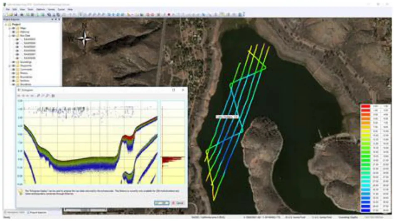Toggle visibility eye of Matrices folder
This screenshot has width=394, height=221.
[14, 32]
